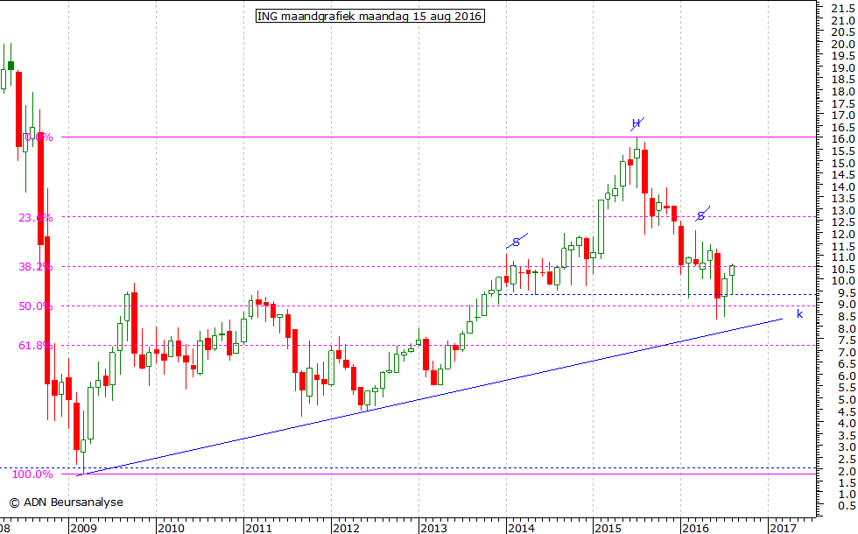858x534 pixels.
Task: Click the 'k' trendline label
Action: 799,313
